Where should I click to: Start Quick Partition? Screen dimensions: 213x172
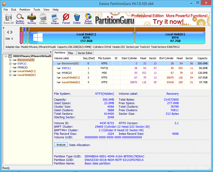click(43, 19)
